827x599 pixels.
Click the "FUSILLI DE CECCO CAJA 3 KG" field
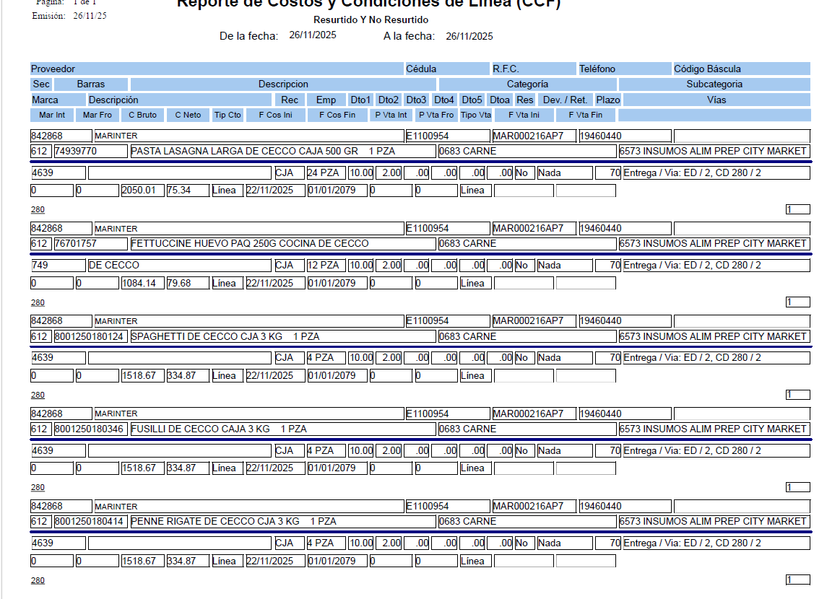tap(282, 429)
